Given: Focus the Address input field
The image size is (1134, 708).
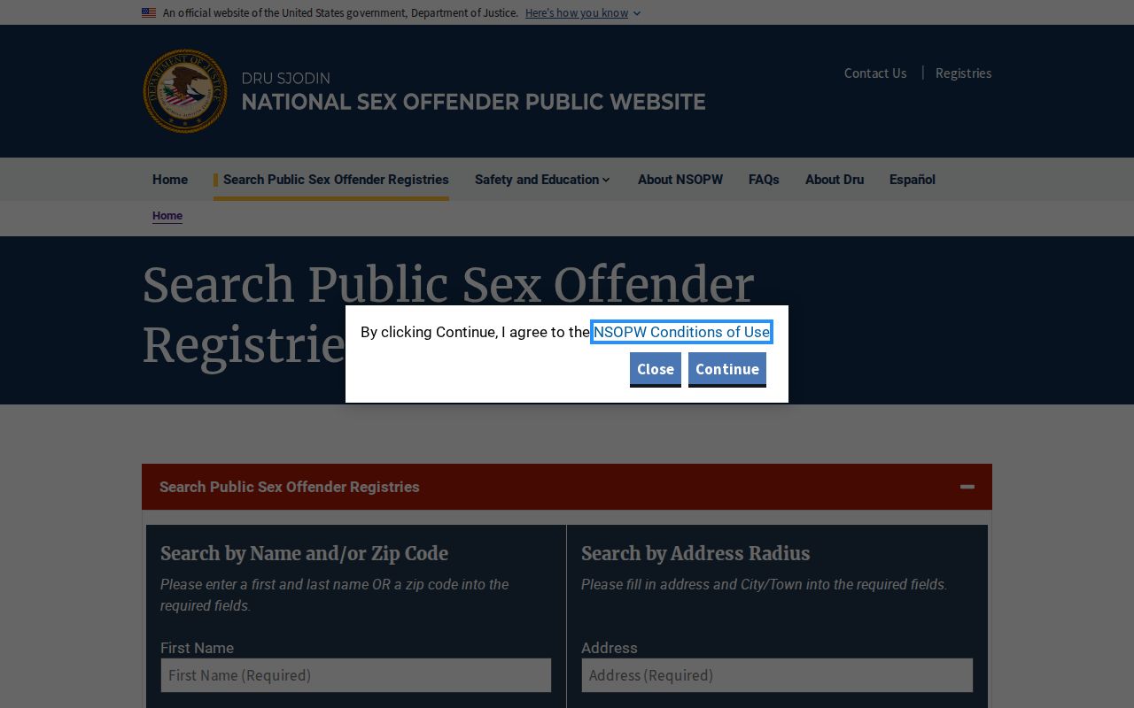Looking at the screenshot, I should [777, 675].
